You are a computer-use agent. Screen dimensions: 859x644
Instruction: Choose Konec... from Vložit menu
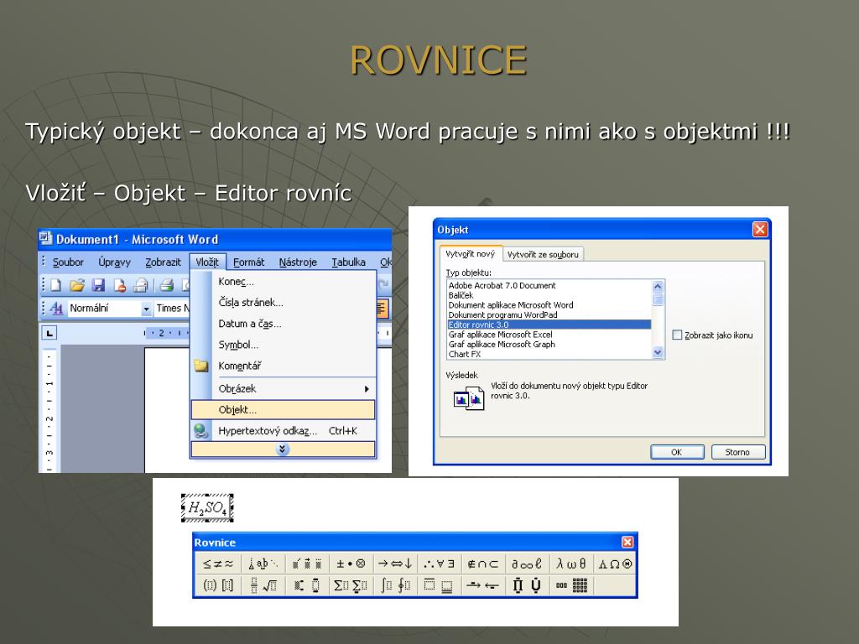(283, 282)
